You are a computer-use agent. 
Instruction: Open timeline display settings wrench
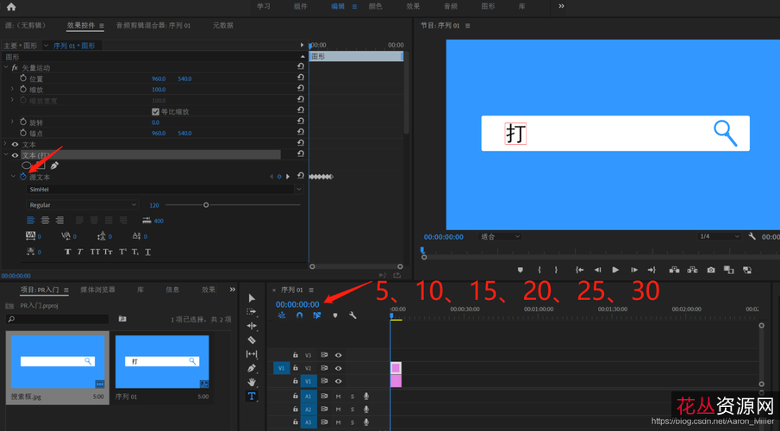[353, 315]
